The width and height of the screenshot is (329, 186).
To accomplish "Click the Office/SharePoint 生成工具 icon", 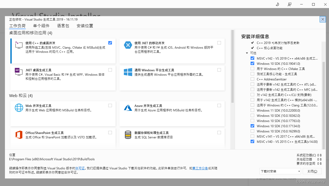I will tap(19, 135).
